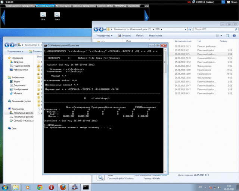This screenshot has width=239, height=191.
Task: Open the 'Меню' button at top right
Action: coord(232,2)
